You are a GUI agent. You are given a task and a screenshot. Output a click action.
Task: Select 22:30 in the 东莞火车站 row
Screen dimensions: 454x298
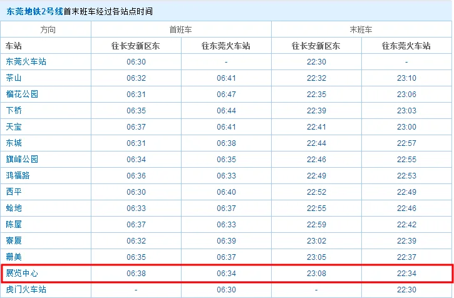316,62
